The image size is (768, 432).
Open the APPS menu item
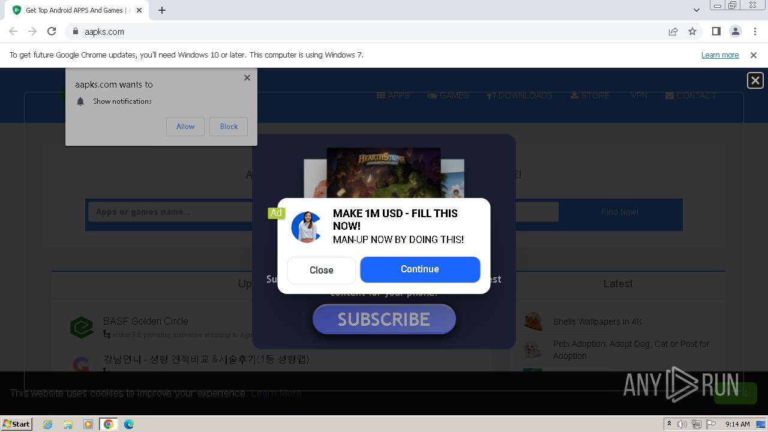coord(393,95)
